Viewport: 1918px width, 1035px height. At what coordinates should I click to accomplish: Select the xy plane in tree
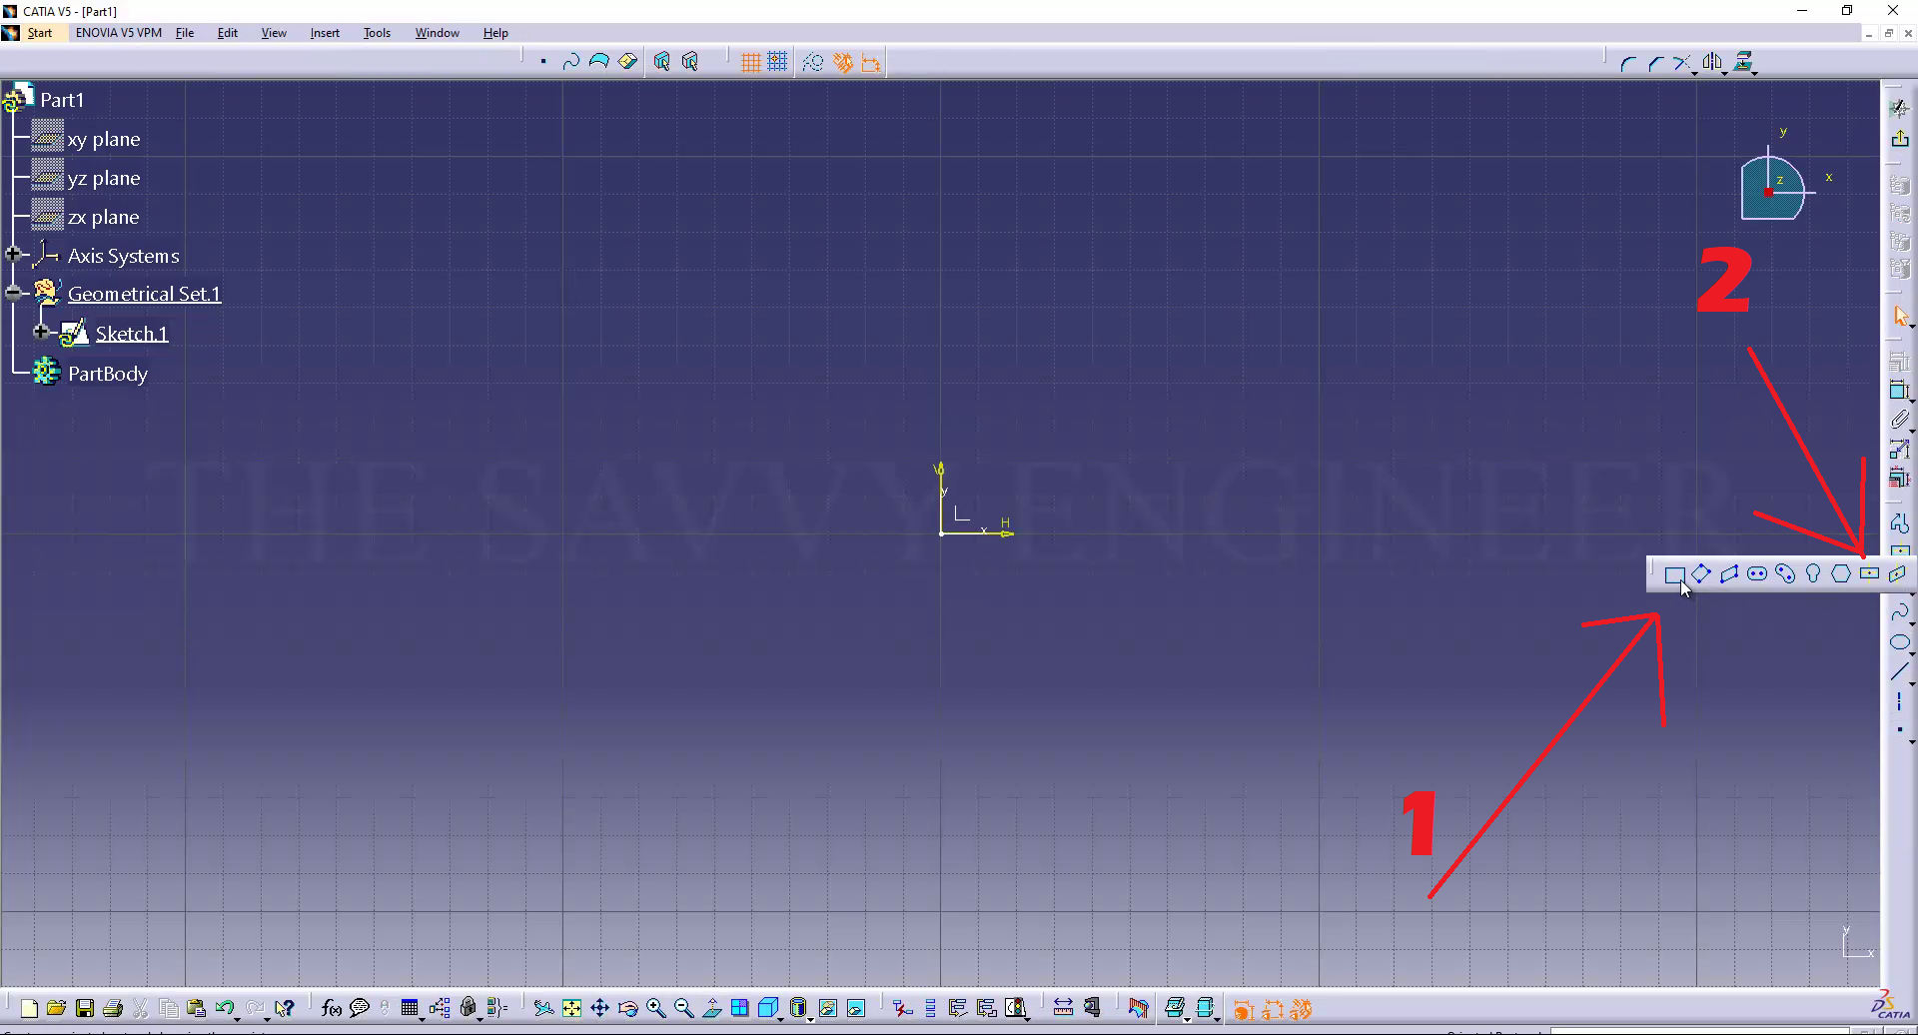pos(103,139)
